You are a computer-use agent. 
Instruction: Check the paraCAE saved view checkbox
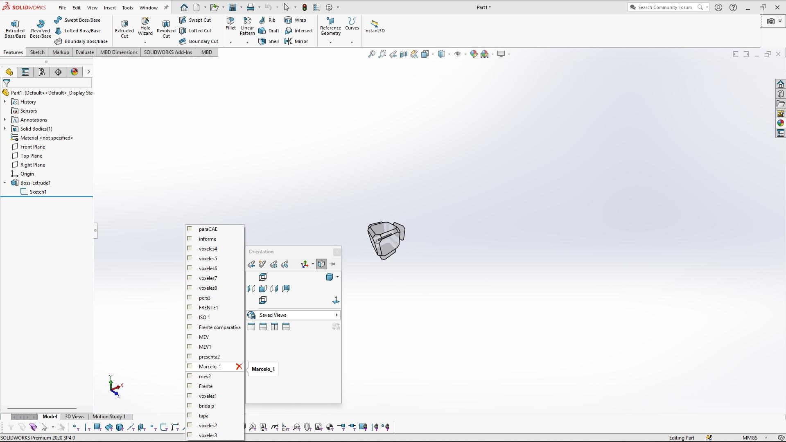click(190, 229)
